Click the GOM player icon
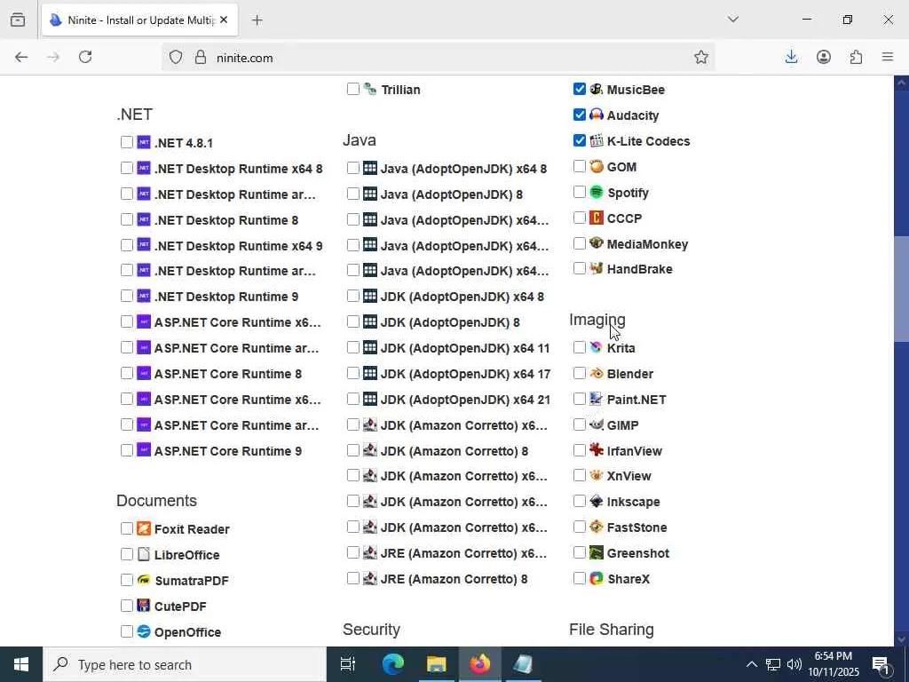 point(596,166)
